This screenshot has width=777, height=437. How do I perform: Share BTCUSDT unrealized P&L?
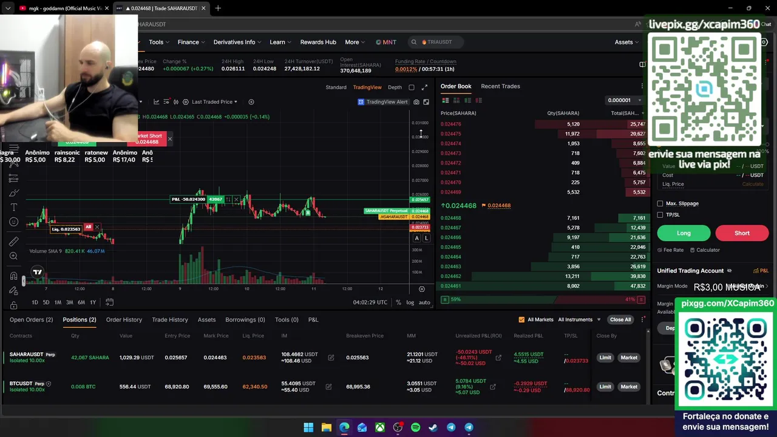pos(492,387)
